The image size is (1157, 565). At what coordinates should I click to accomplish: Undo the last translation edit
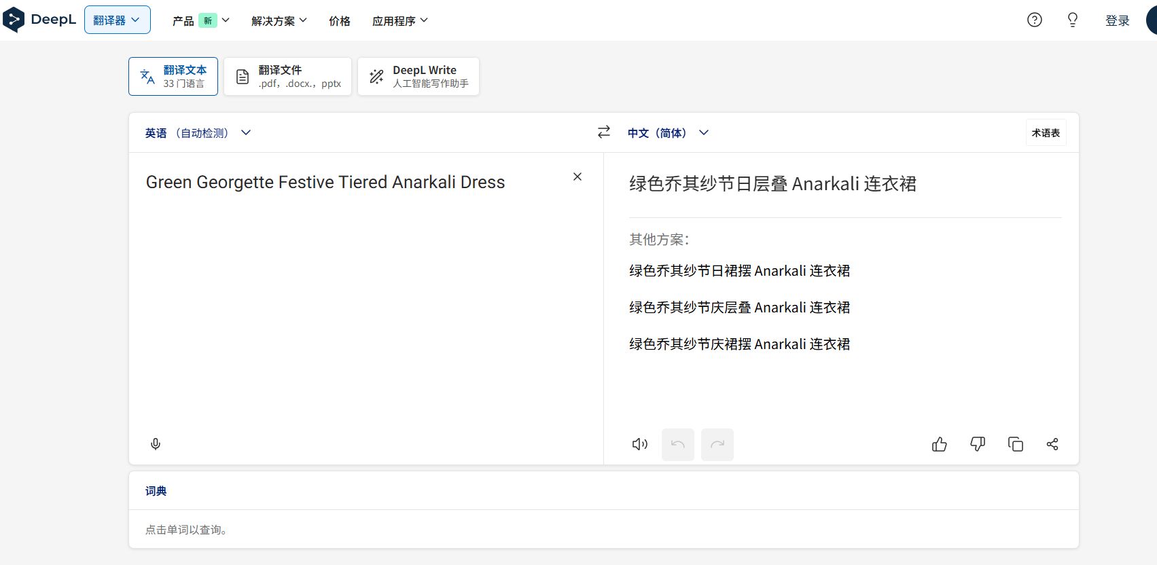(x=678, y=445)
